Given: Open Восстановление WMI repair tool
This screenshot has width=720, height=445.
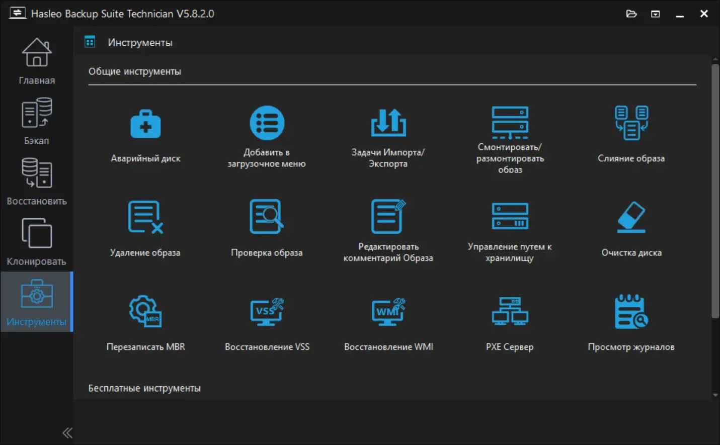Looking at the screenshot, I should click(388, 311).
